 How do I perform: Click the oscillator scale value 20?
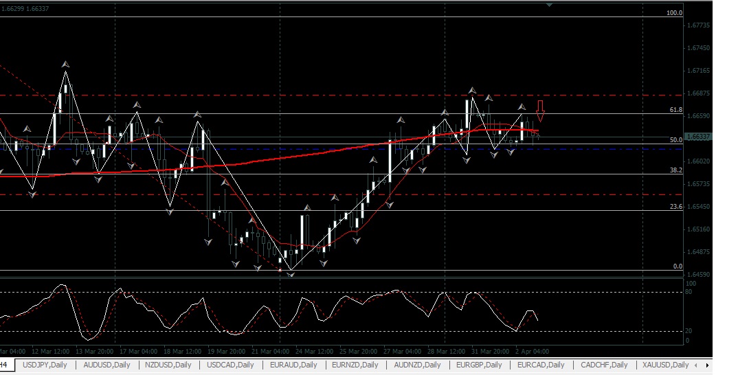[689, 331]
